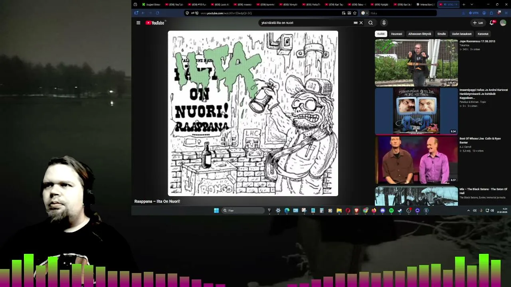Go forward in browser history
This screenshot has width=511, height=287.
tap(150, 13)
